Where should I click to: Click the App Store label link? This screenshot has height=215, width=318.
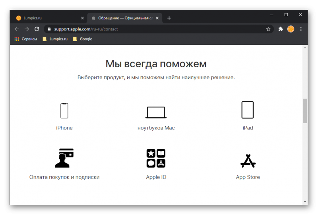(x=248, y=177)
